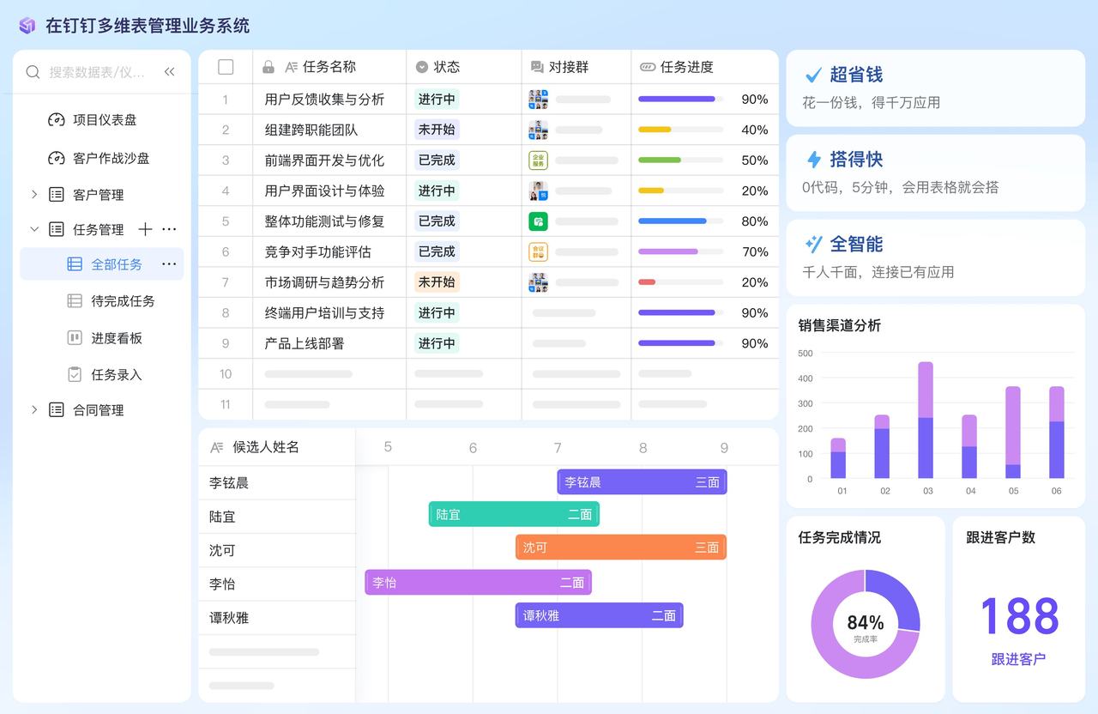The width and height of the screenshot is (1098, 714).
Task: Click the 合同管理 table icon
Action: [x=57, y=410]
